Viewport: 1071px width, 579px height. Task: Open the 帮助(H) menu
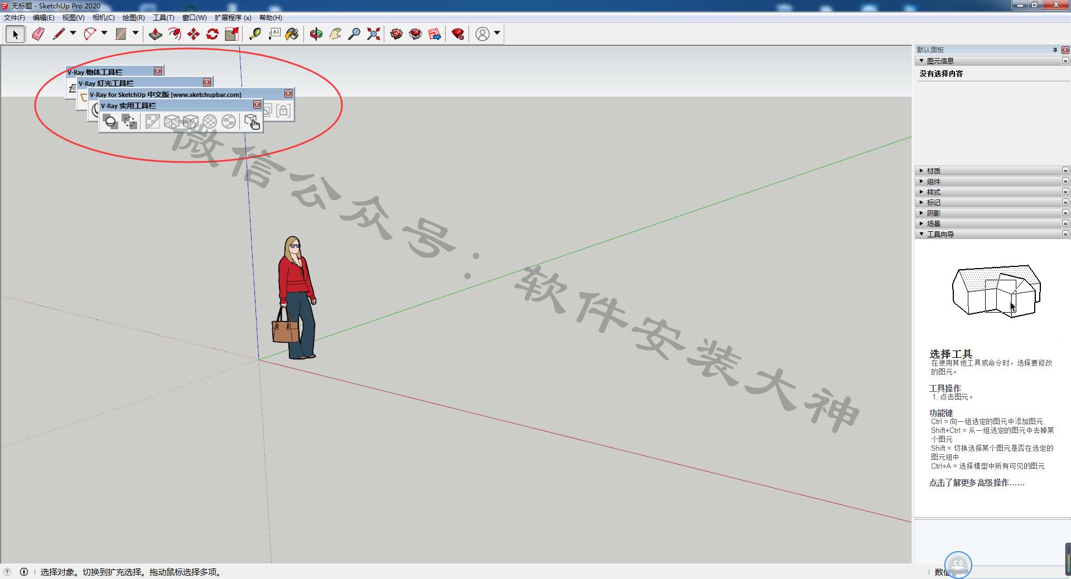[x=271, y=18]
